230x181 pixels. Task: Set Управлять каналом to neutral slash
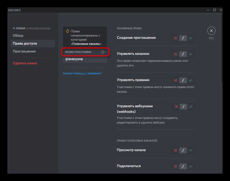183,54
